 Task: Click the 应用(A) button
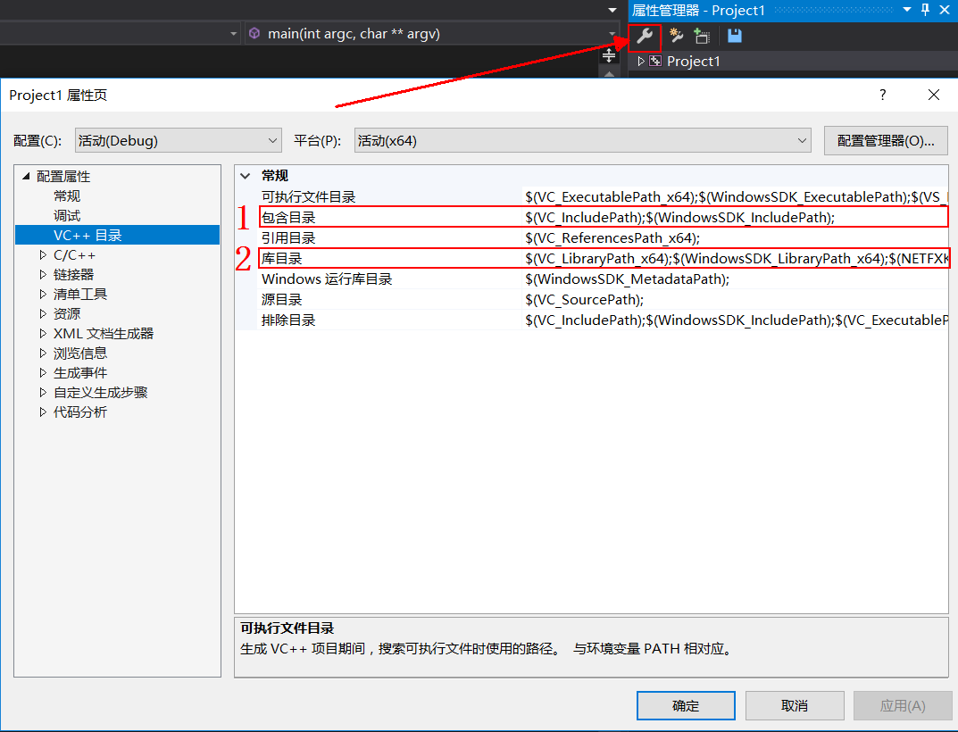point(903,706)
